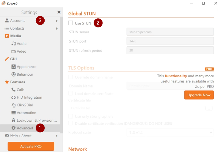Go to HID Integration settings
Viewport: 219px width, 152px height.
(30, 97)
